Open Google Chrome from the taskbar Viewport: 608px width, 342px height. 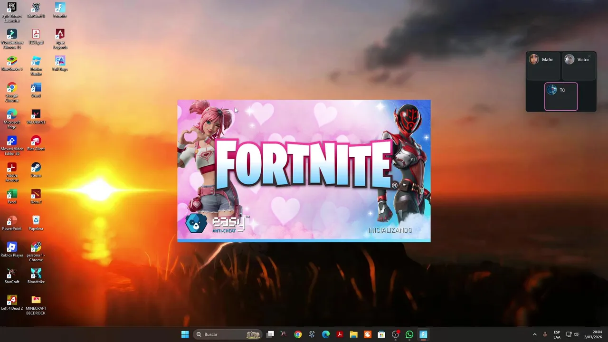[x=298, y=334]
